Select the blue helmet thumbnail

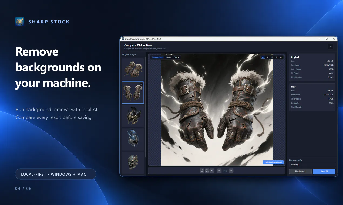(133, 139)
